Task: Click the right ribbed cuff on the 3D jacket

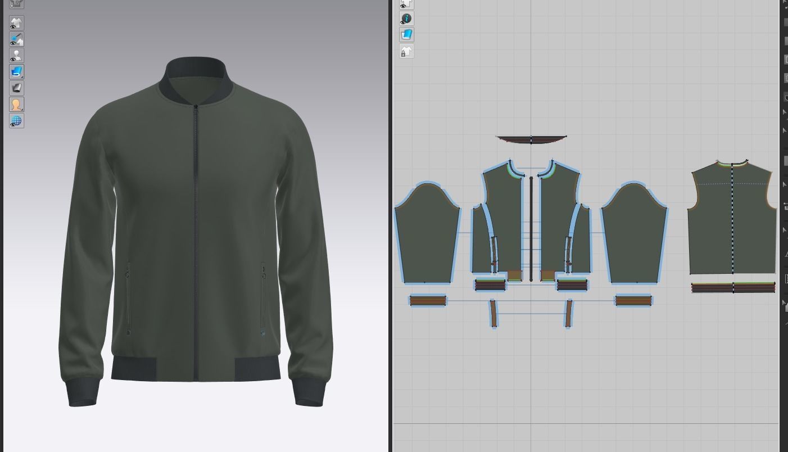Action: pos(309,392)
